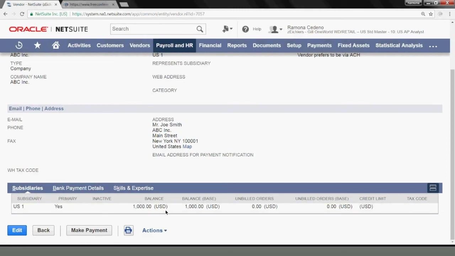The image size is (455, 256).
Task: Open the more menus ellipsis
Action: coord(433,46)
